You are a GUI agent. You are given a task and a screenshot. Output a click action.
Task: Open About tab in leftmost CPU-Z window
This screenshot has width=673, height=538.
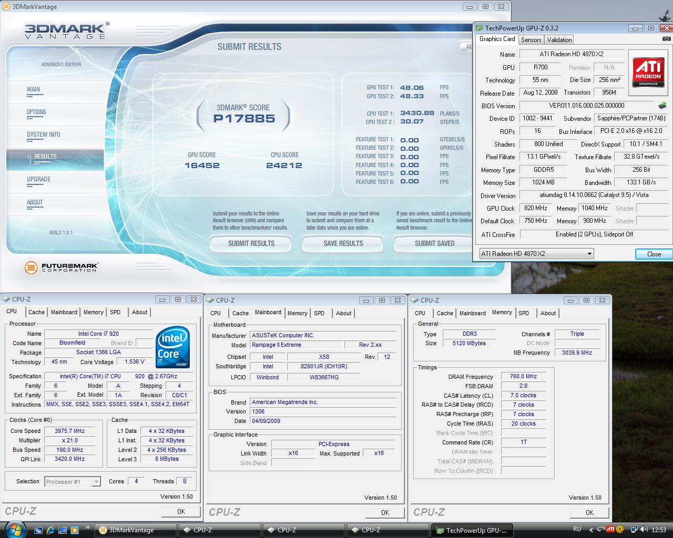point(139,312)
